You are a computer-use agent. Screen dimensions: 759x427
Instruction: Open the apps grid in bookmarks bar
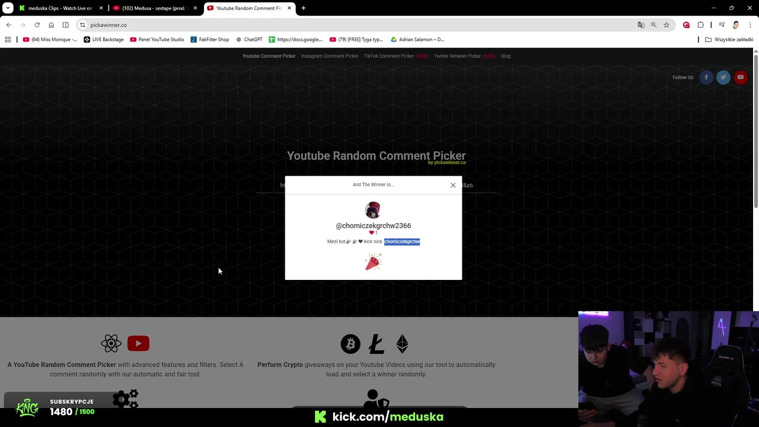tap(8, 40)
